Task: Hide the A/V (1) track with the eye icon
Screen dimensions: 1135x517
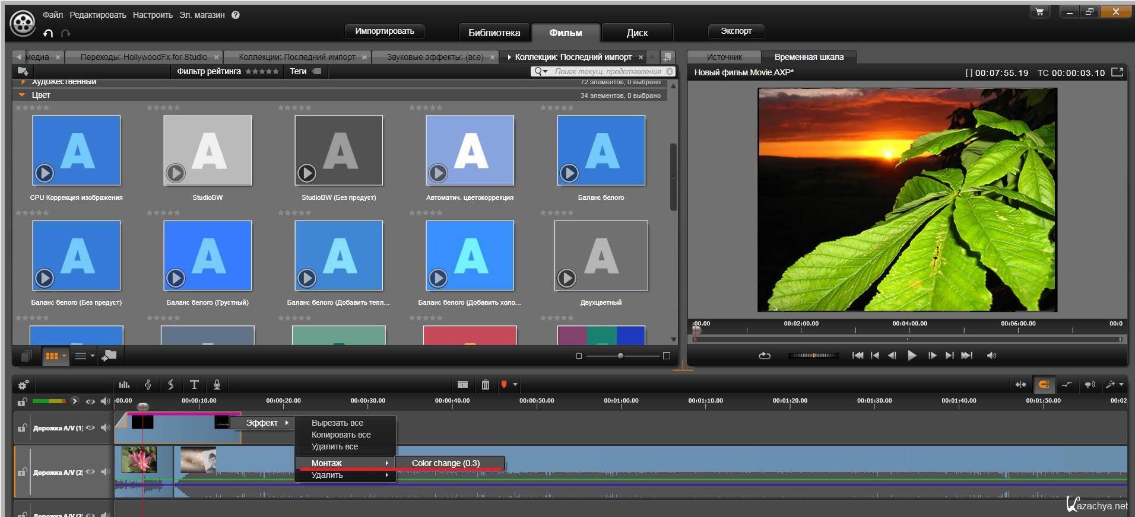Action: point(90,427)
